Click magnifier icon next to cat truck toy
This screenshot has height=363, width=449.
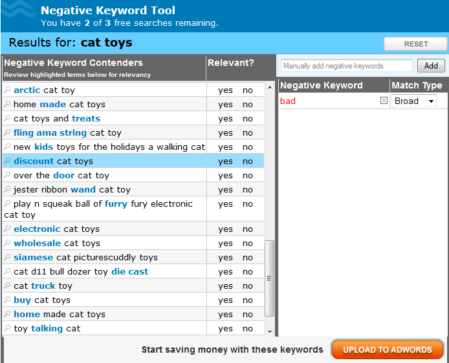(8, 286)
